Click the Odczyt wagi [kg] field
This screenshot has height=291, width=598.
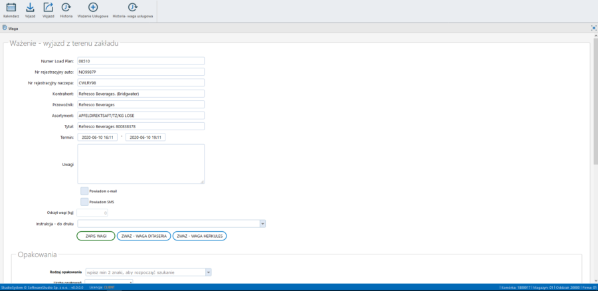pyautogui.click(x=92, y=213)
